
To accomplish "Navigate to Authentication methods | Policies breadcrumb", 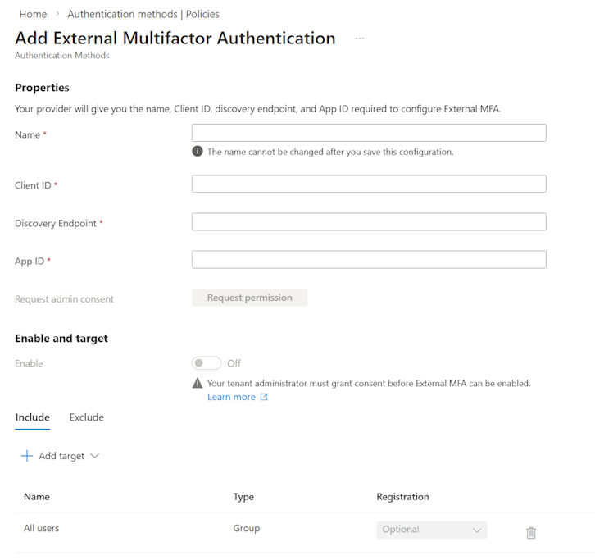I will click(143, 14).
